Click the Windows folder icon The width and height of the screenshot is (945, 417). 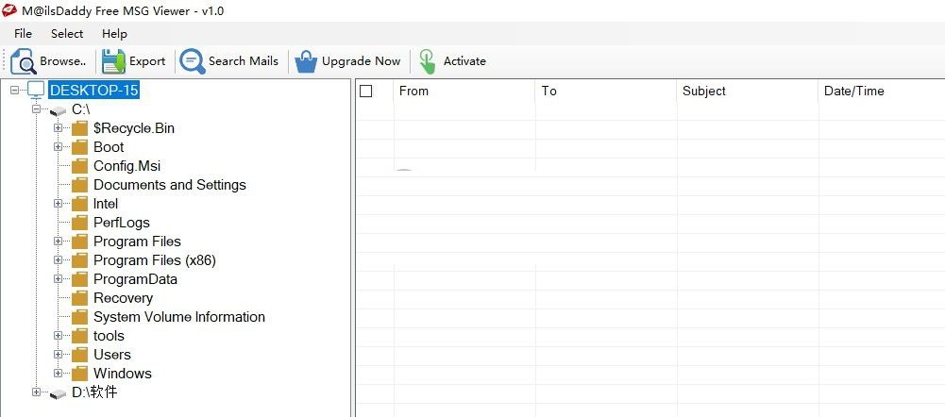[79, 374]
